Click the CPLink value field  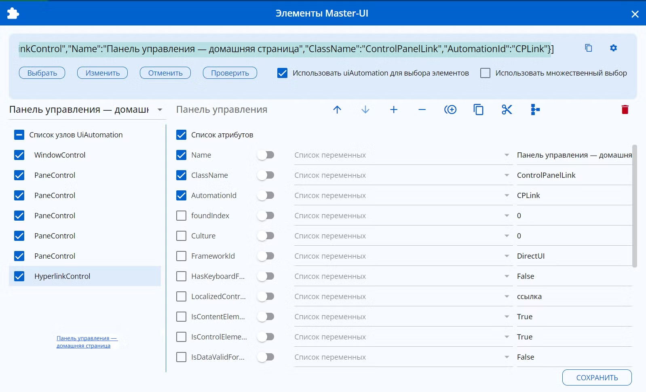(x=574, y=196)
